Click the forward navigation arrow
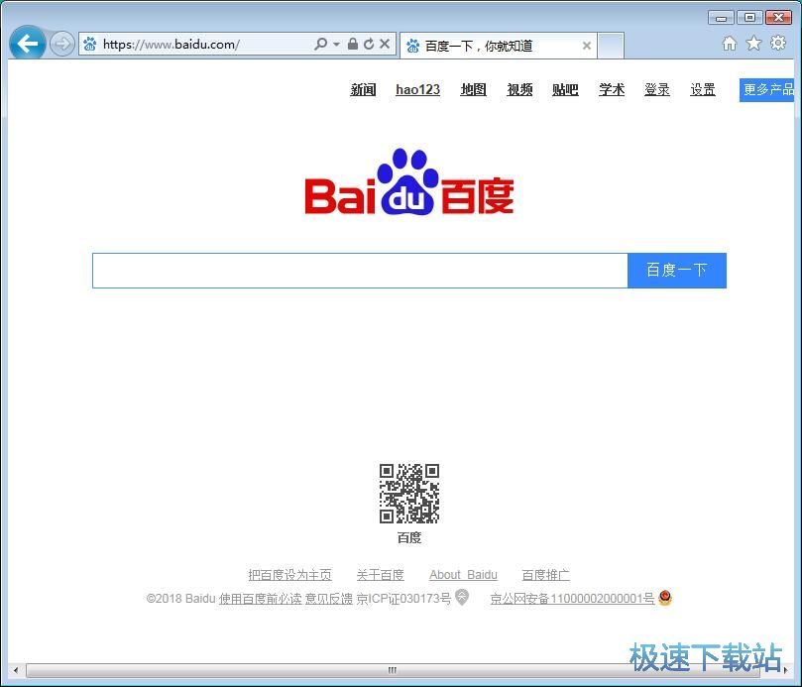This screenshot has width=802, height=687. 62,44
